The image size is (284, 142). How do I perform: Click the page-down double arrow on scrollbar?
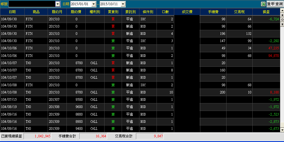[282, 24]
